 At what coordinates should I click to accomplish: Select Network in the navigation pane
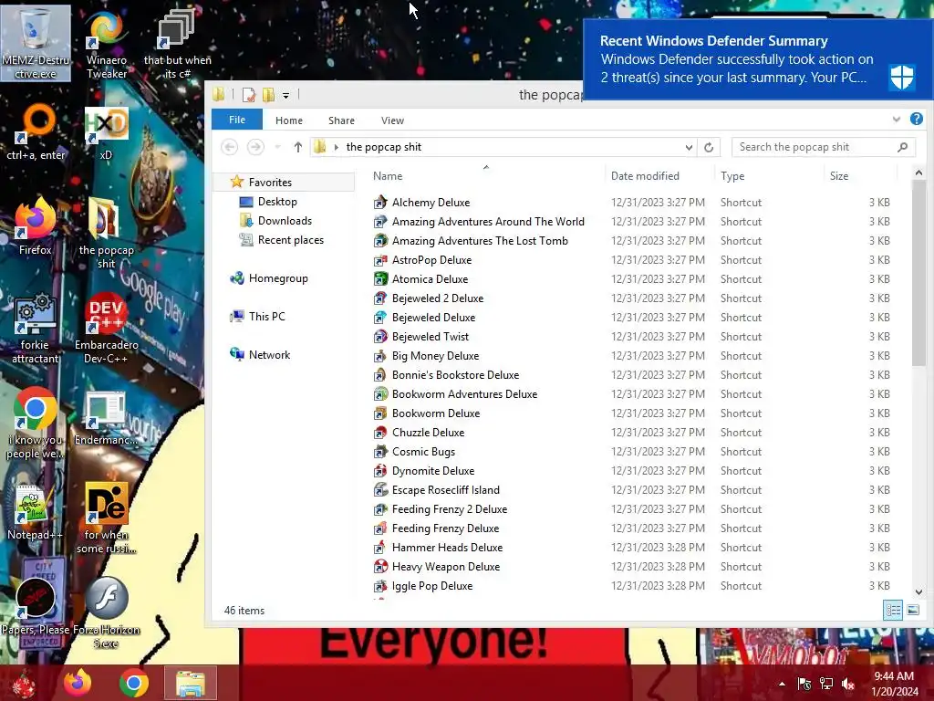tap(269, 355)
